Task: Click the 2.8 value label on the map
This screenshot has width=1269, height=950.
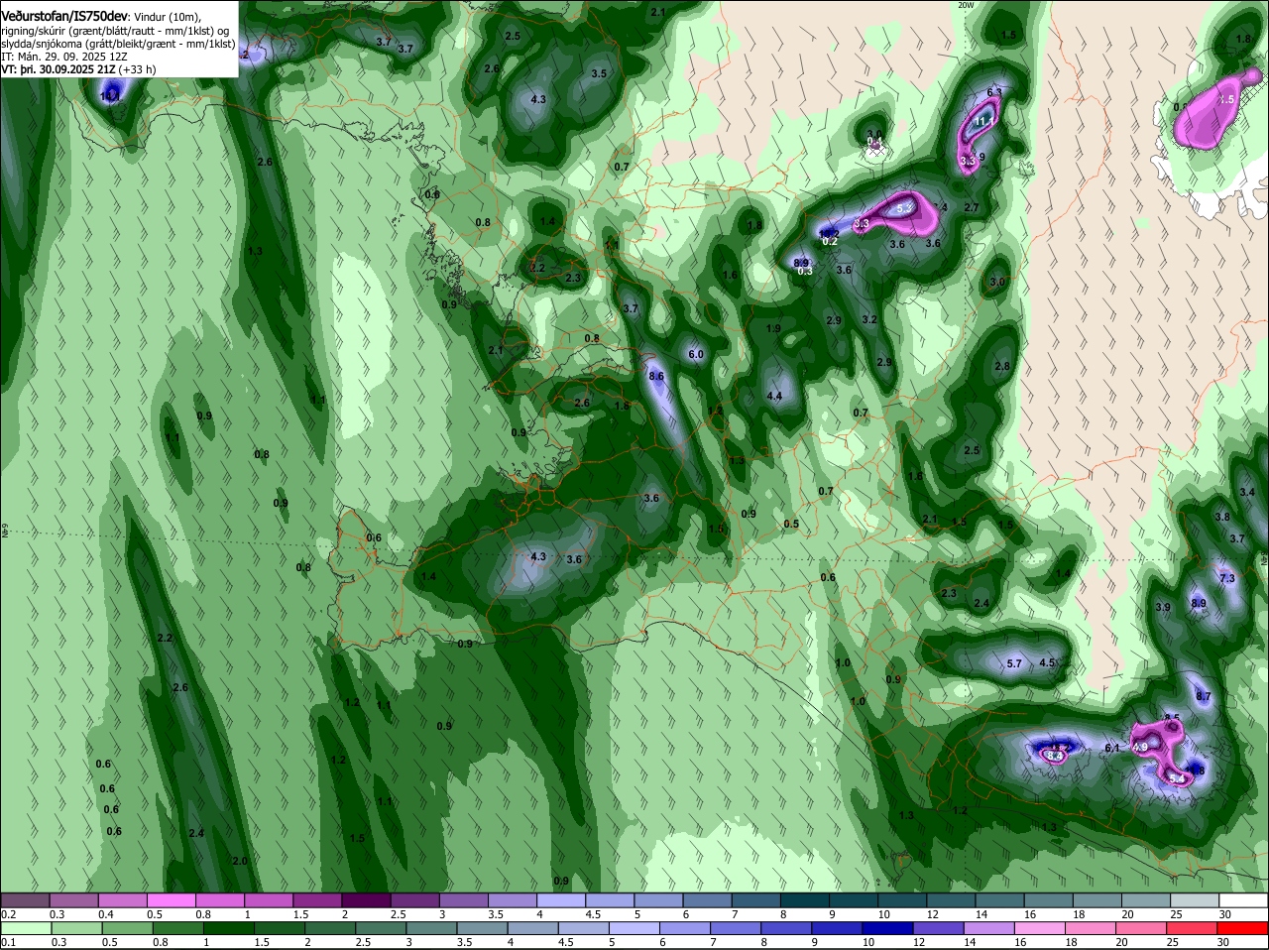Action: pos(1001,367)
